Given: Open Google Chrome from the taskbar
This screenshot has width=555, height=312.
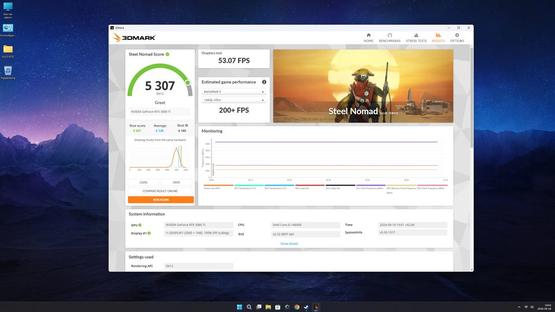Looking at the screenshot, I should pos(297,307).
